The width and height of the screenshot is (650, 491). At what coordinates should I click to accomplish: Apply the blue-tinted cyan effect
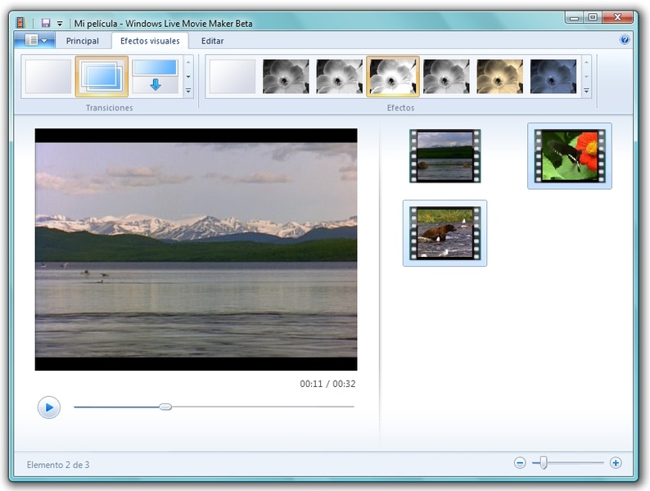coord(553,76)
